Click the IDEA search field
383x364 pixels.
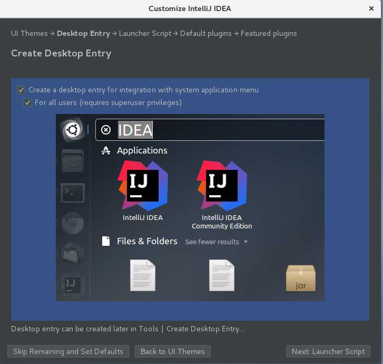pos(210,130)
